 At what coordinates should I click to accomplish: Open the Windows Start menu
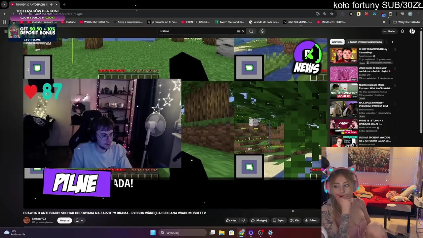[x=153, y=233]
